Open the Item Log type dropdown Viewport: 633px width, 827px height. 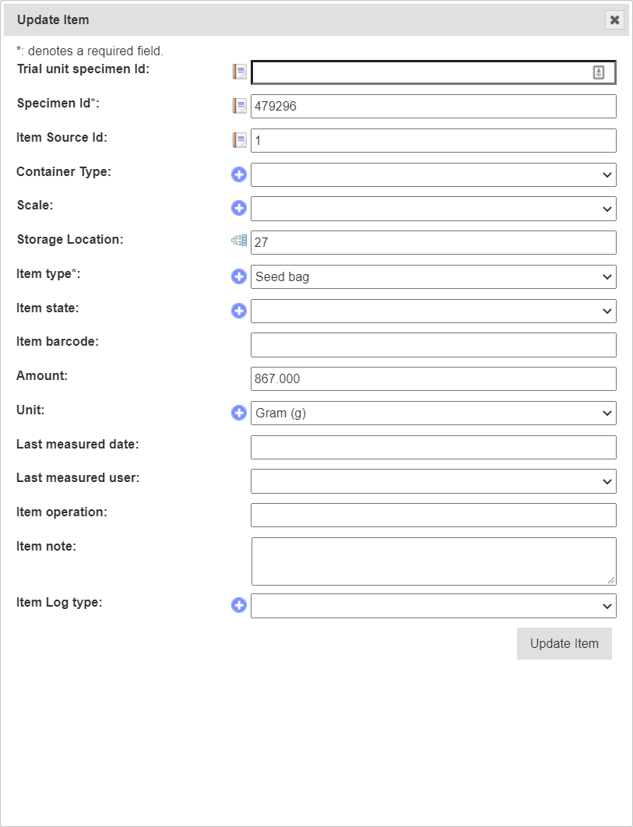click(433, 606)
